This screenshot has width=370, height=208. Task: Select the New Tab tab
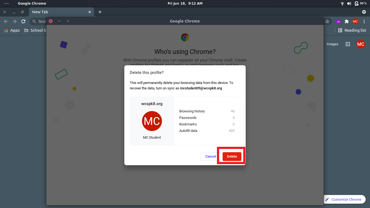tap(61, 12)
